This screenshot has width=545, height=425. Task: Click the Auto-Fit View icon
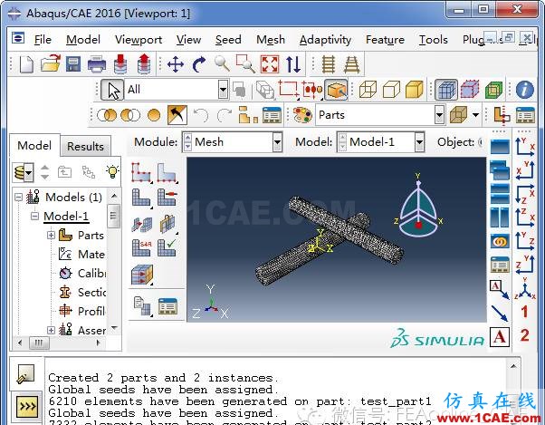270,64
